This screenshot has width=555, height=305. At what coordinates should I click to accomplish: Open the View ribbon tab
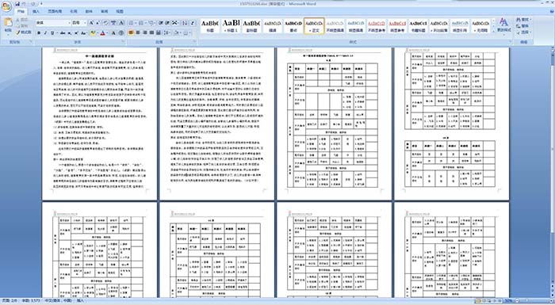pos(120,11)
